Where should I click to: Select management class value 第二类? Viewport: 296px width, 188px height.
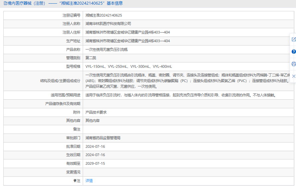tap(91, 58)
